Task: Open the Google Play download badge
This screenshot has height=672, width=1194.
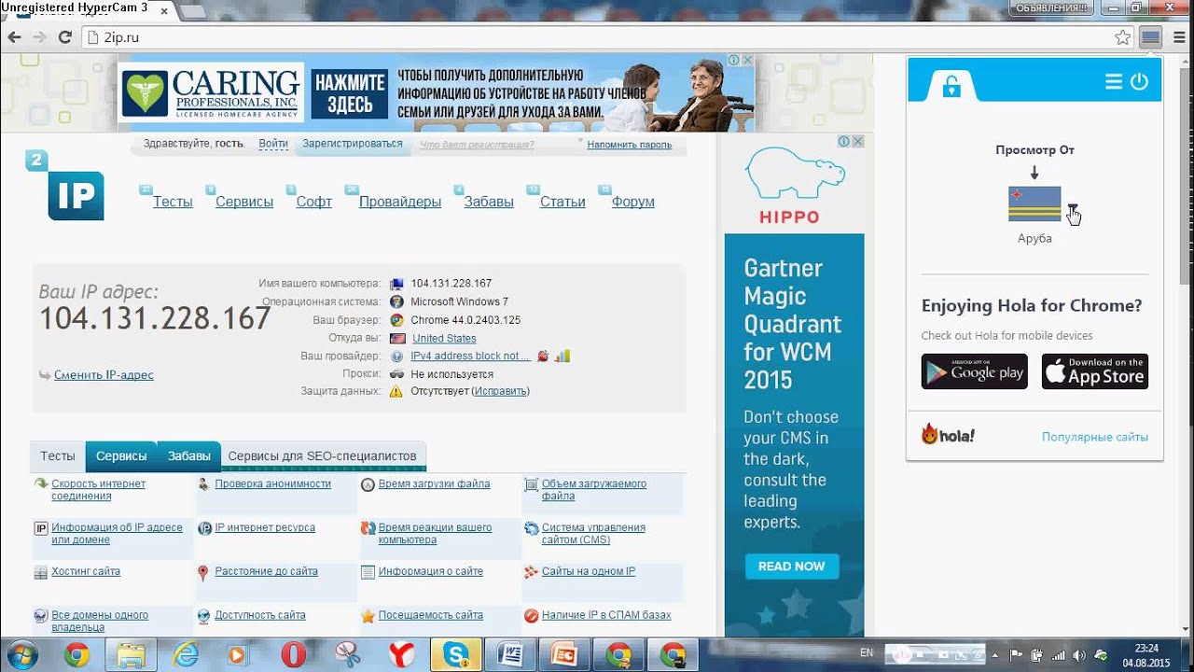Action: pyautogui.click(x=975, y=371)
